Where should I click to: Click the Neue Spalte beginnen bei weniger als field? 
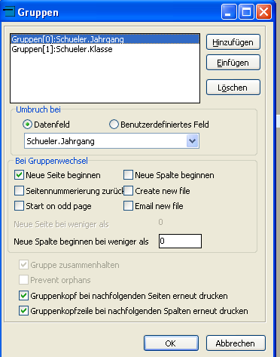180,241
